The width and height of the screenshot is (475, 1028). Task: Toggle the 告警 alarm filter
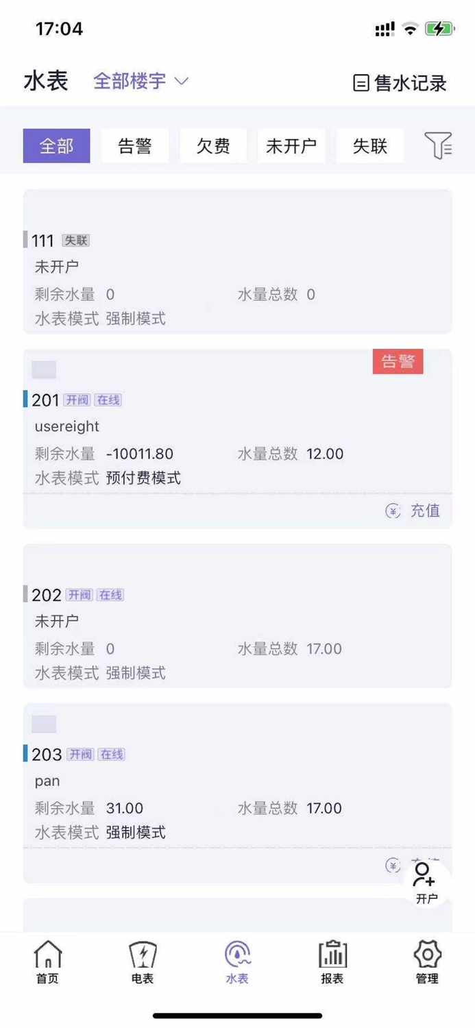point(135,145)
